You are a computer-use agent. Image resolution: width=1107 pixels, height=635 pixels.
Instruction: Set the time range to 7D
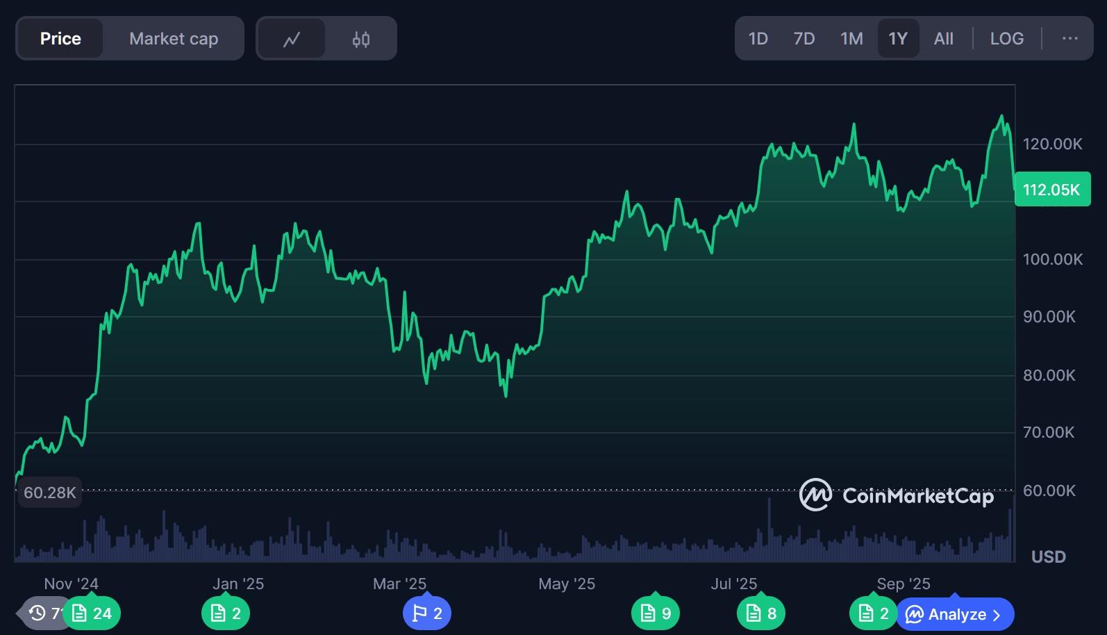(804, 39)
